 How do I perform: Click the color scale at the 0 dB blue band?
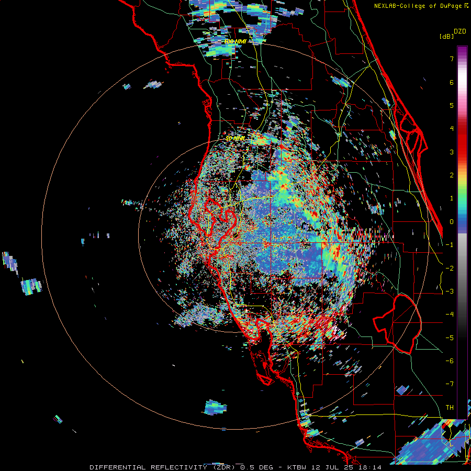[462, 222]
